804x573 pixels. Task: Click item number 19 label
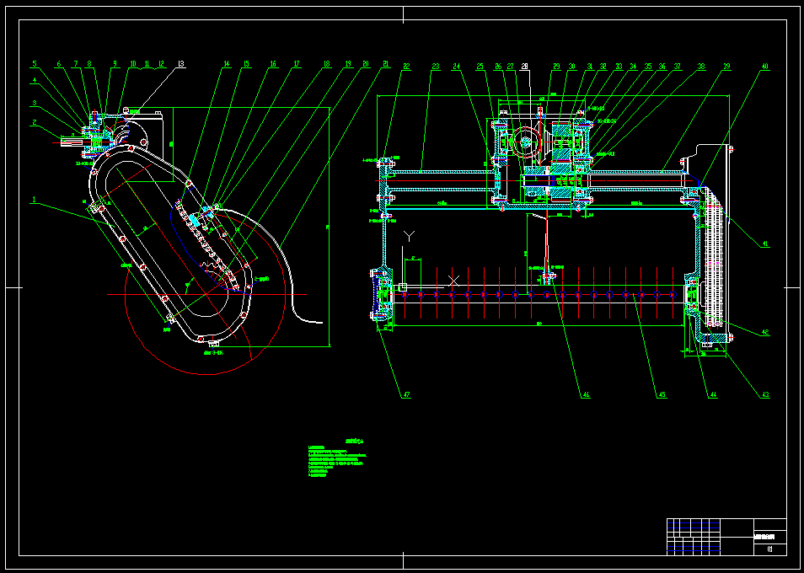click(348, 64)
